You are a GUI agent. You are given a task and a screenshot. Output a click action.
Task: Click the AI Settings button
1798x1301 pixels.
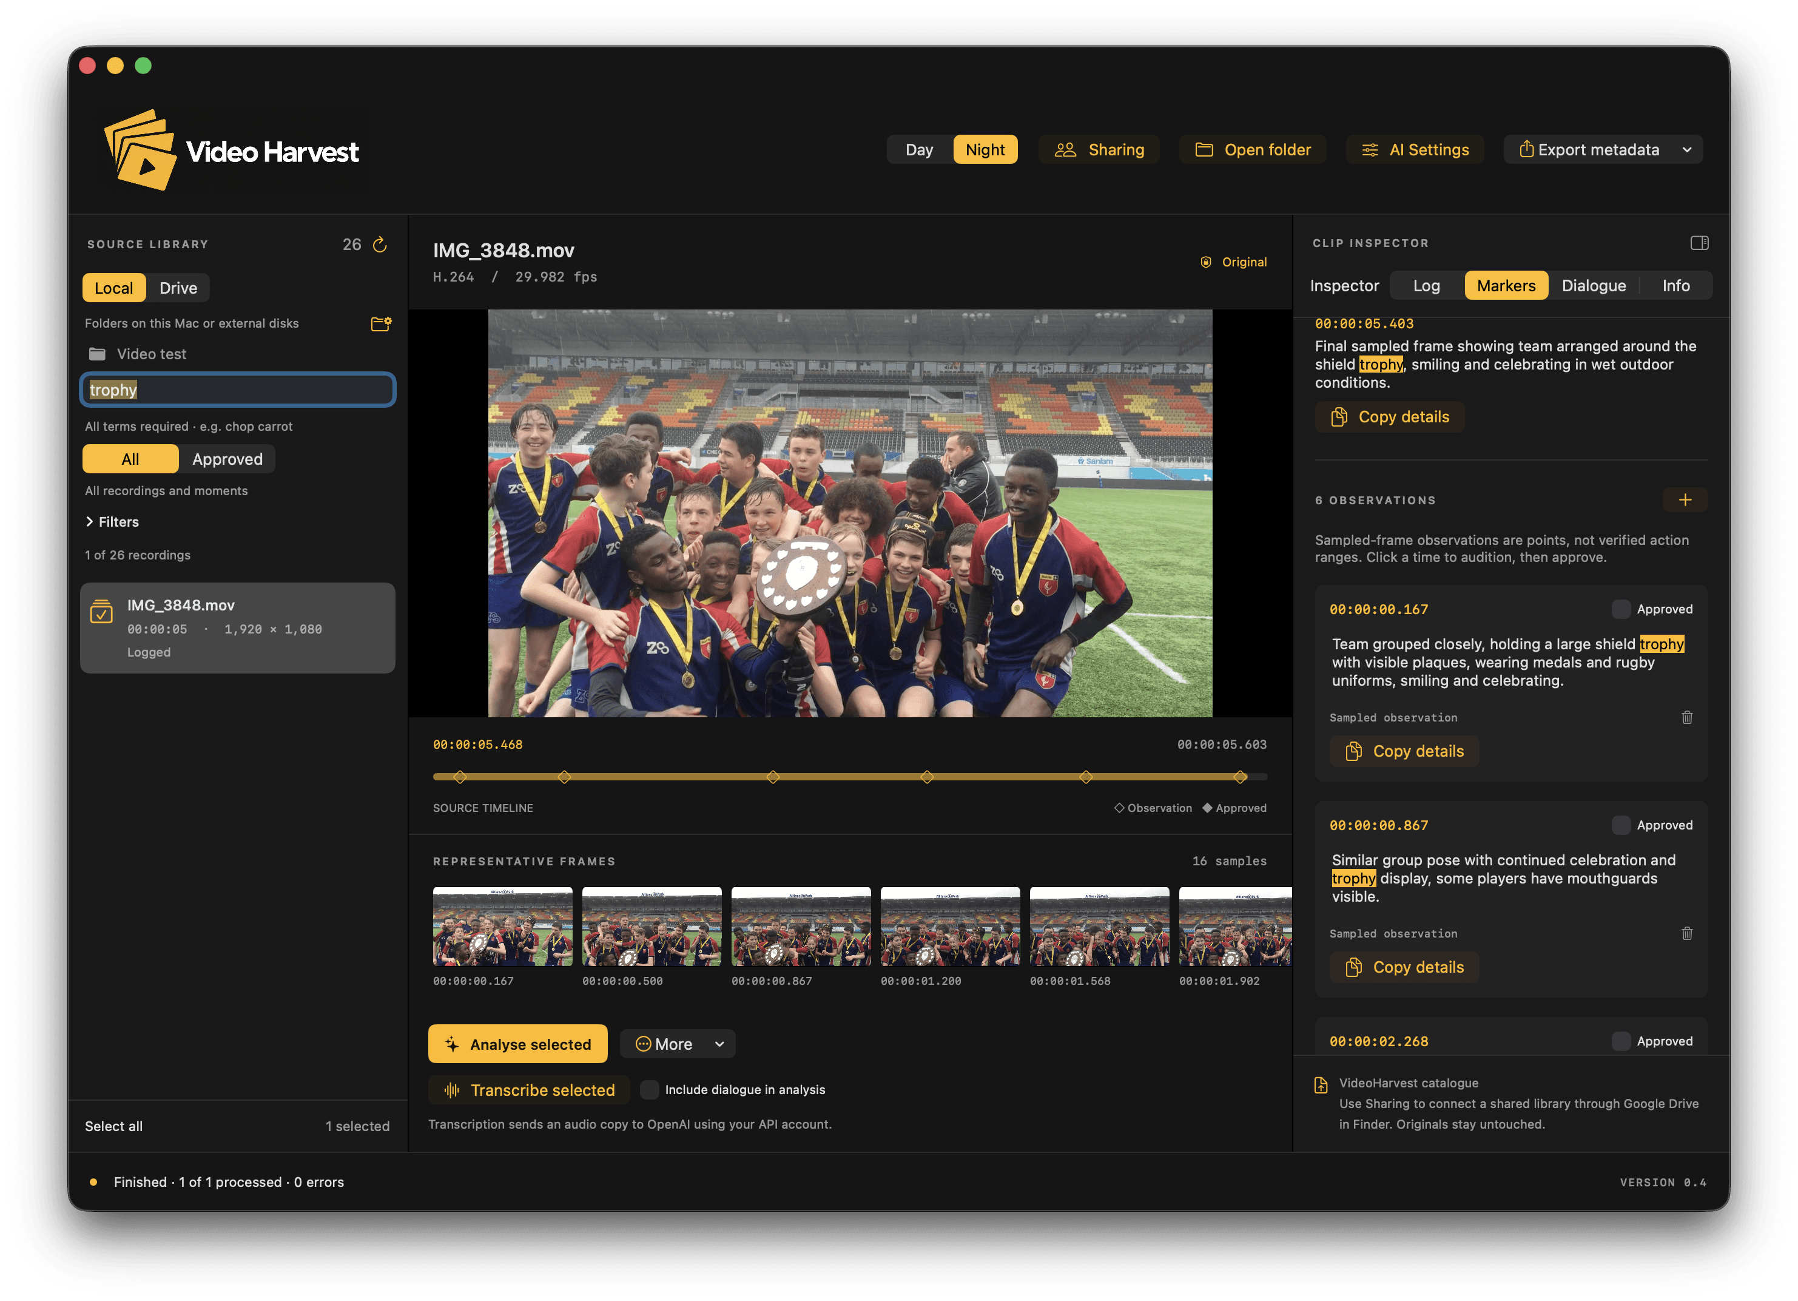coord(1414,150)
